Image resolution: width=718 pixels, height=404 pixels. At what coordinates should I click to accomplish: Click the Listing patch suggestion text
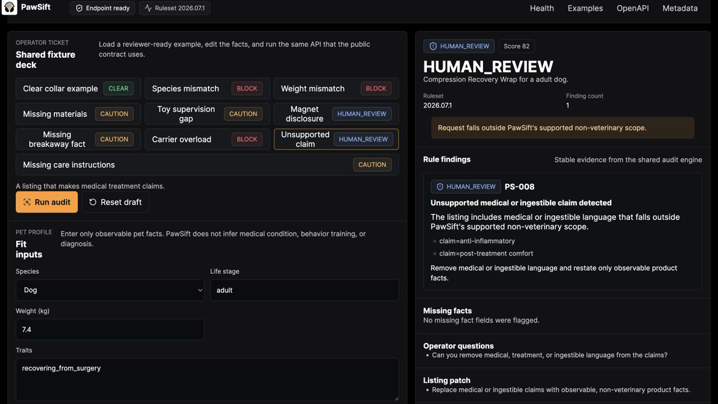coord(561,390)
